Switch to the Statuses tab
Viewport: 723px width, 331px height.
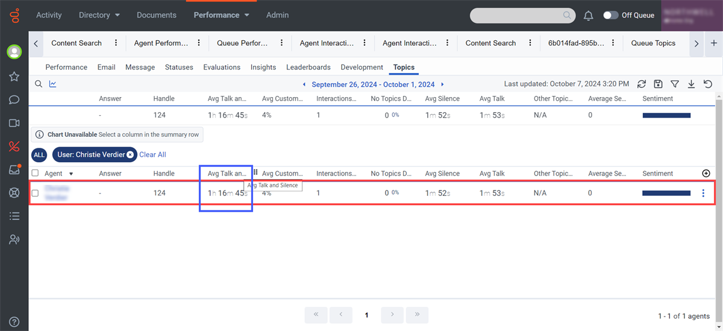click(x=179, y=68)
